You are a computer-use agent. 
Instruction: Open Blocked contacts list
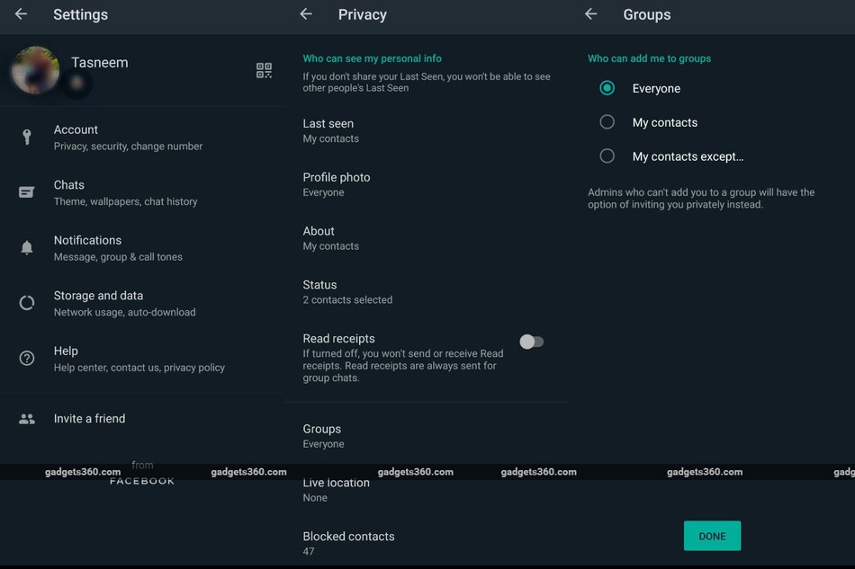[348, 542]
